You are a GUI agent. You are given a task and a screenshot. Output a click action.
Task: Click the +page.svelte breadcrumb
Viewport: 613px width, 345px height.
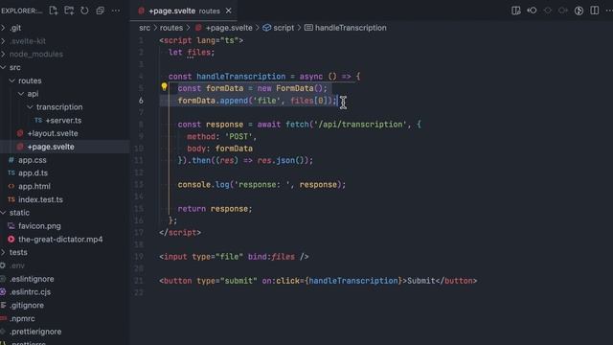pos(229,28)
